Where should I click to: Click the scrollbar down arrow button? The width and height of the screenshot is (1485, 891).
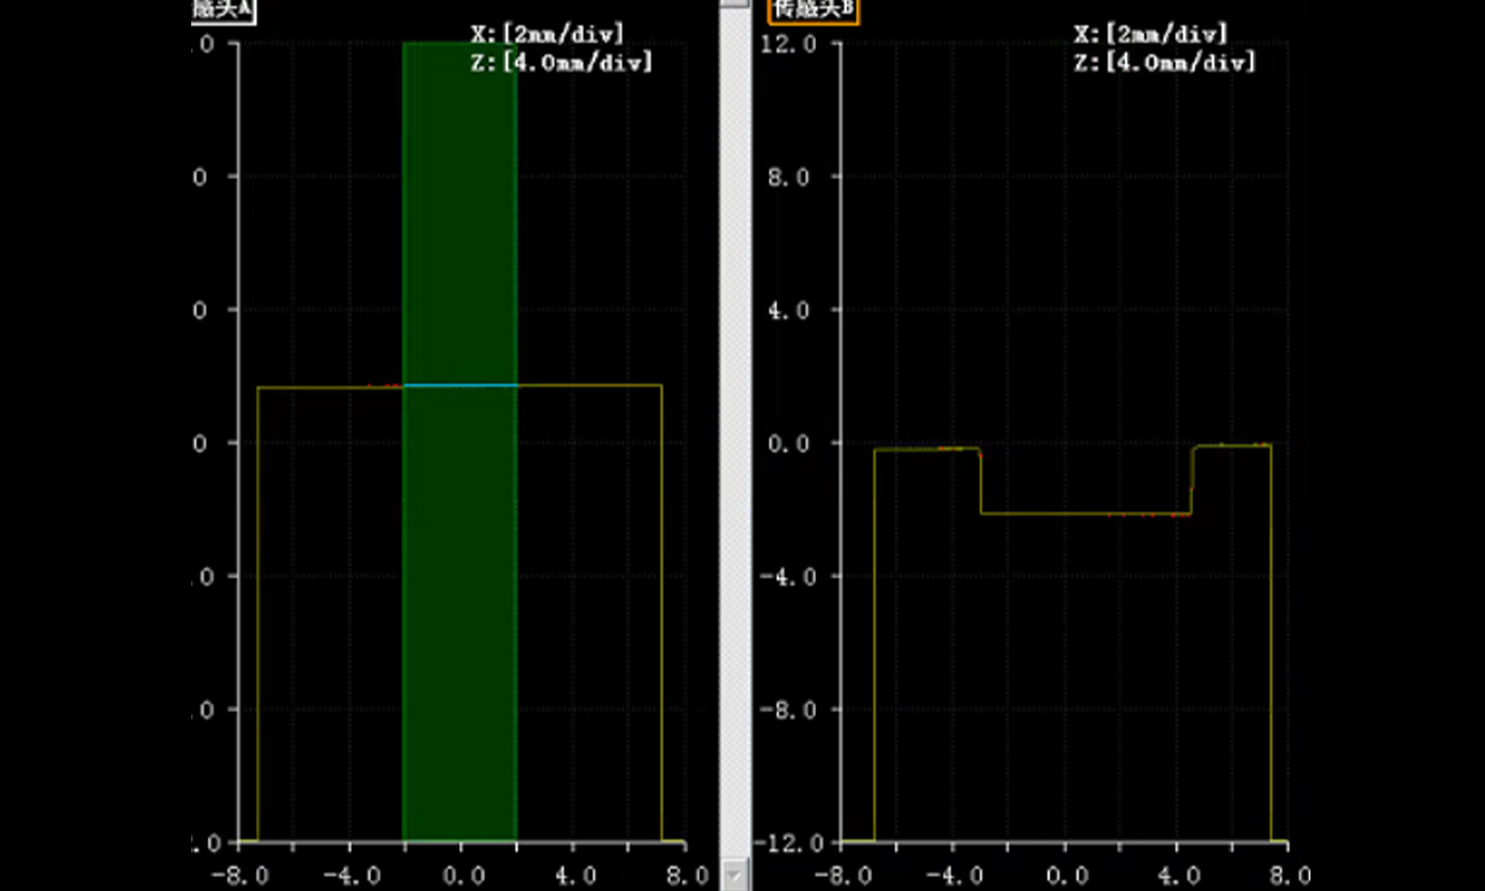(x=734, y=875)
